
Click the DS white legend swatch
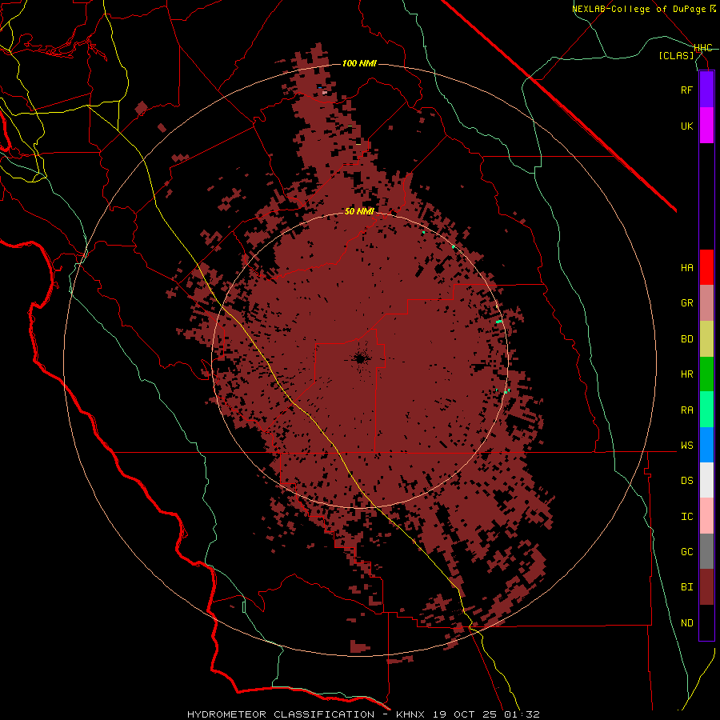click(x=706, y=480)
